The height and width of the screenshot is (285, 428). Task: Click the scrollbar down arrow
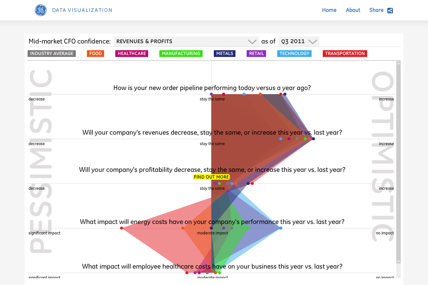tap(398, 261)
